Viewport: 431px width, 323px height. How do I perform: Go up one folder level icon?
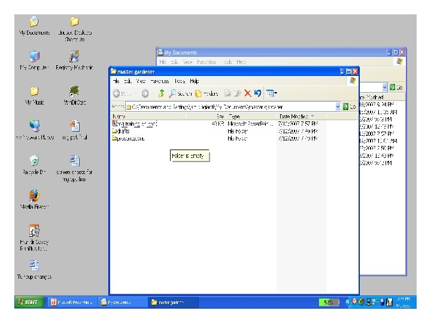tap(162, 93)
